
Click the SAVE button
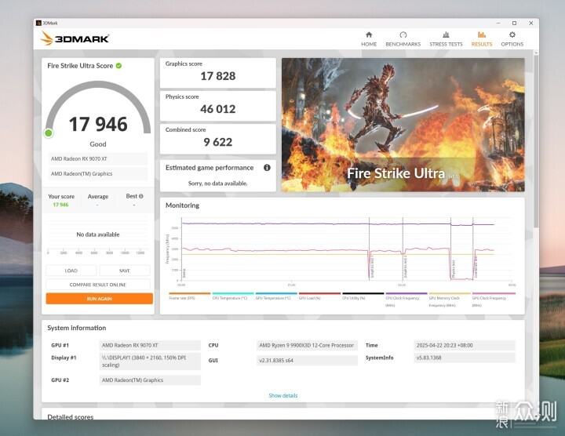pyautogui.click(x=125, y=271)
